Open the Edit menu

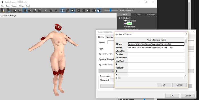click(x=8, y=6)
